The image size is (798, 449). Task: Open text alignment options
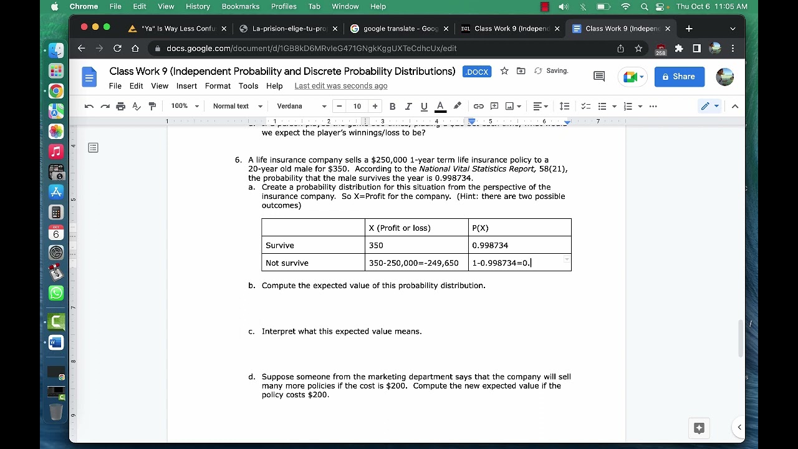click(x=541, y=106)
